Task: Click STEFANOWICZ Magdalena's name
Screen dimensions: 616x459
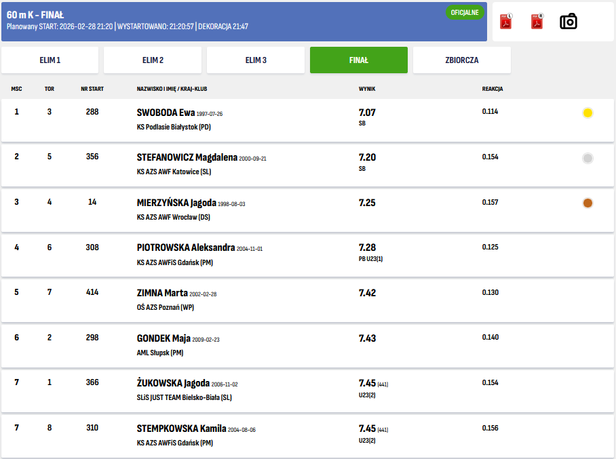Action: [x=187, y=157]
